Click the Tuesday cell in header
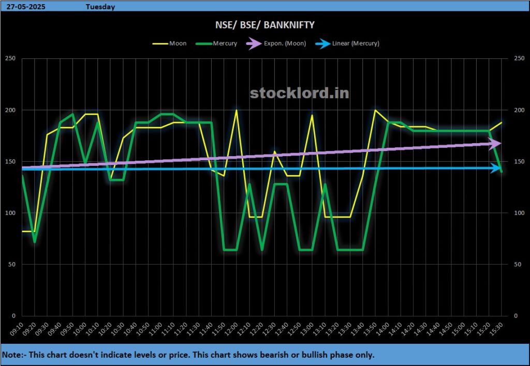 (x=100, y=7)
